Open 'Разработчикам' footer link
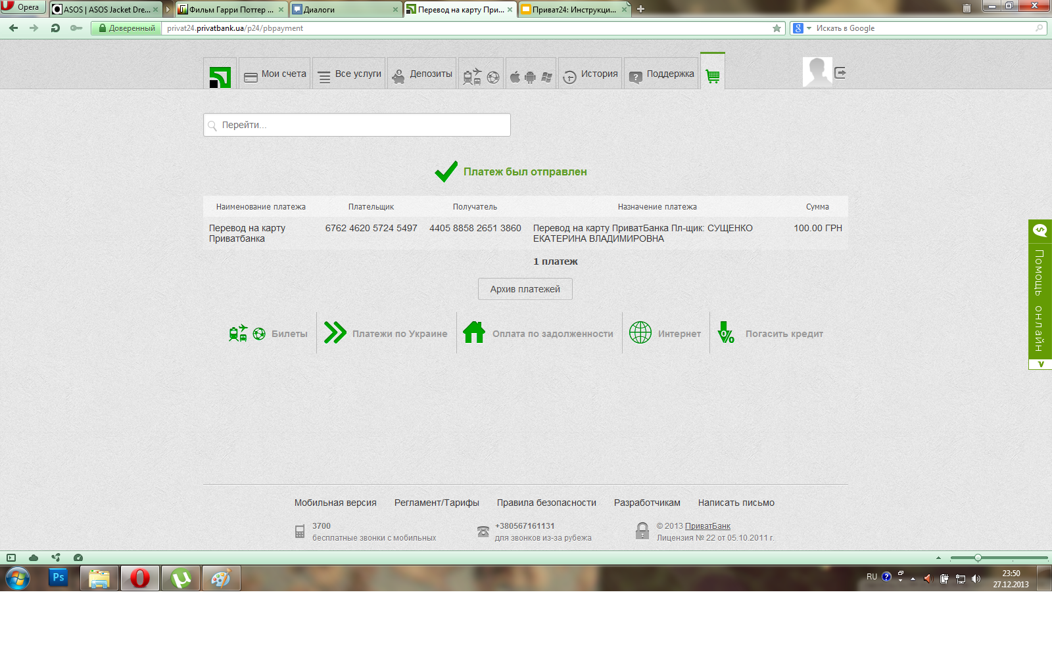The width and height of the screenshot is (1052, 653). coord(647,503)
